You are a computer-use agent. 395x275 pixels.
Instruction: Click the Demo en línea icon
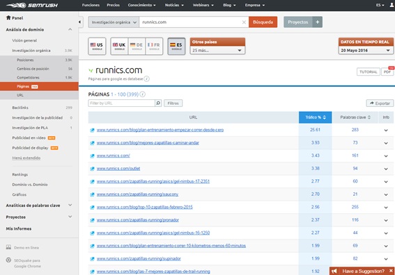(8, 247)
